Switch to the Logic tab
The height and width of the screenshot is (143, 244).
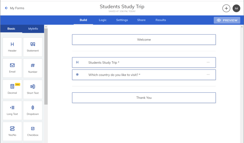pyautogui.click(x=103, y=20)
